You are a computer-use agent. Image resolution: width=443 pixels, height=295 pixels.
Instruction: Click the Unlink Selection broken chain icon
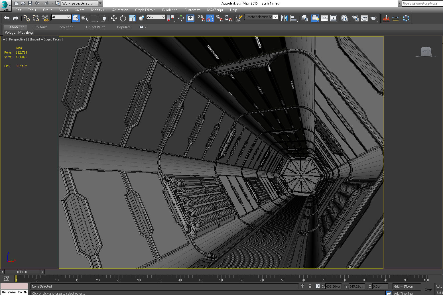click(36, 18)
